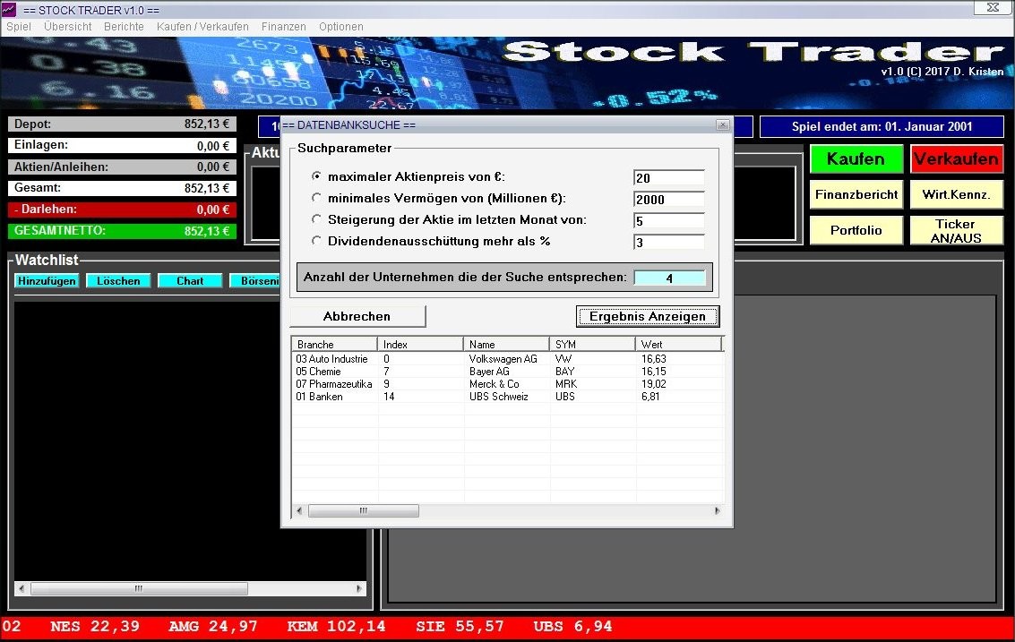Open the Optionen menu
Screen dimensions: 1015x642
coord(340,27)
